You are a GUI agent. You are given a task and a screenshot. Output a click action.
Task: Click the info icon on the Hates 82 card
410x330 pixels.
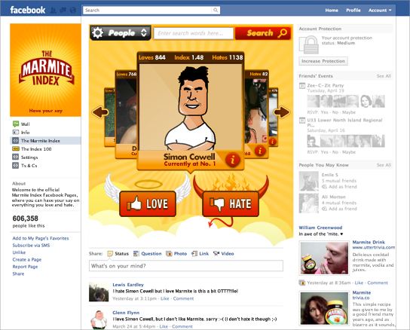coord(260,151)
